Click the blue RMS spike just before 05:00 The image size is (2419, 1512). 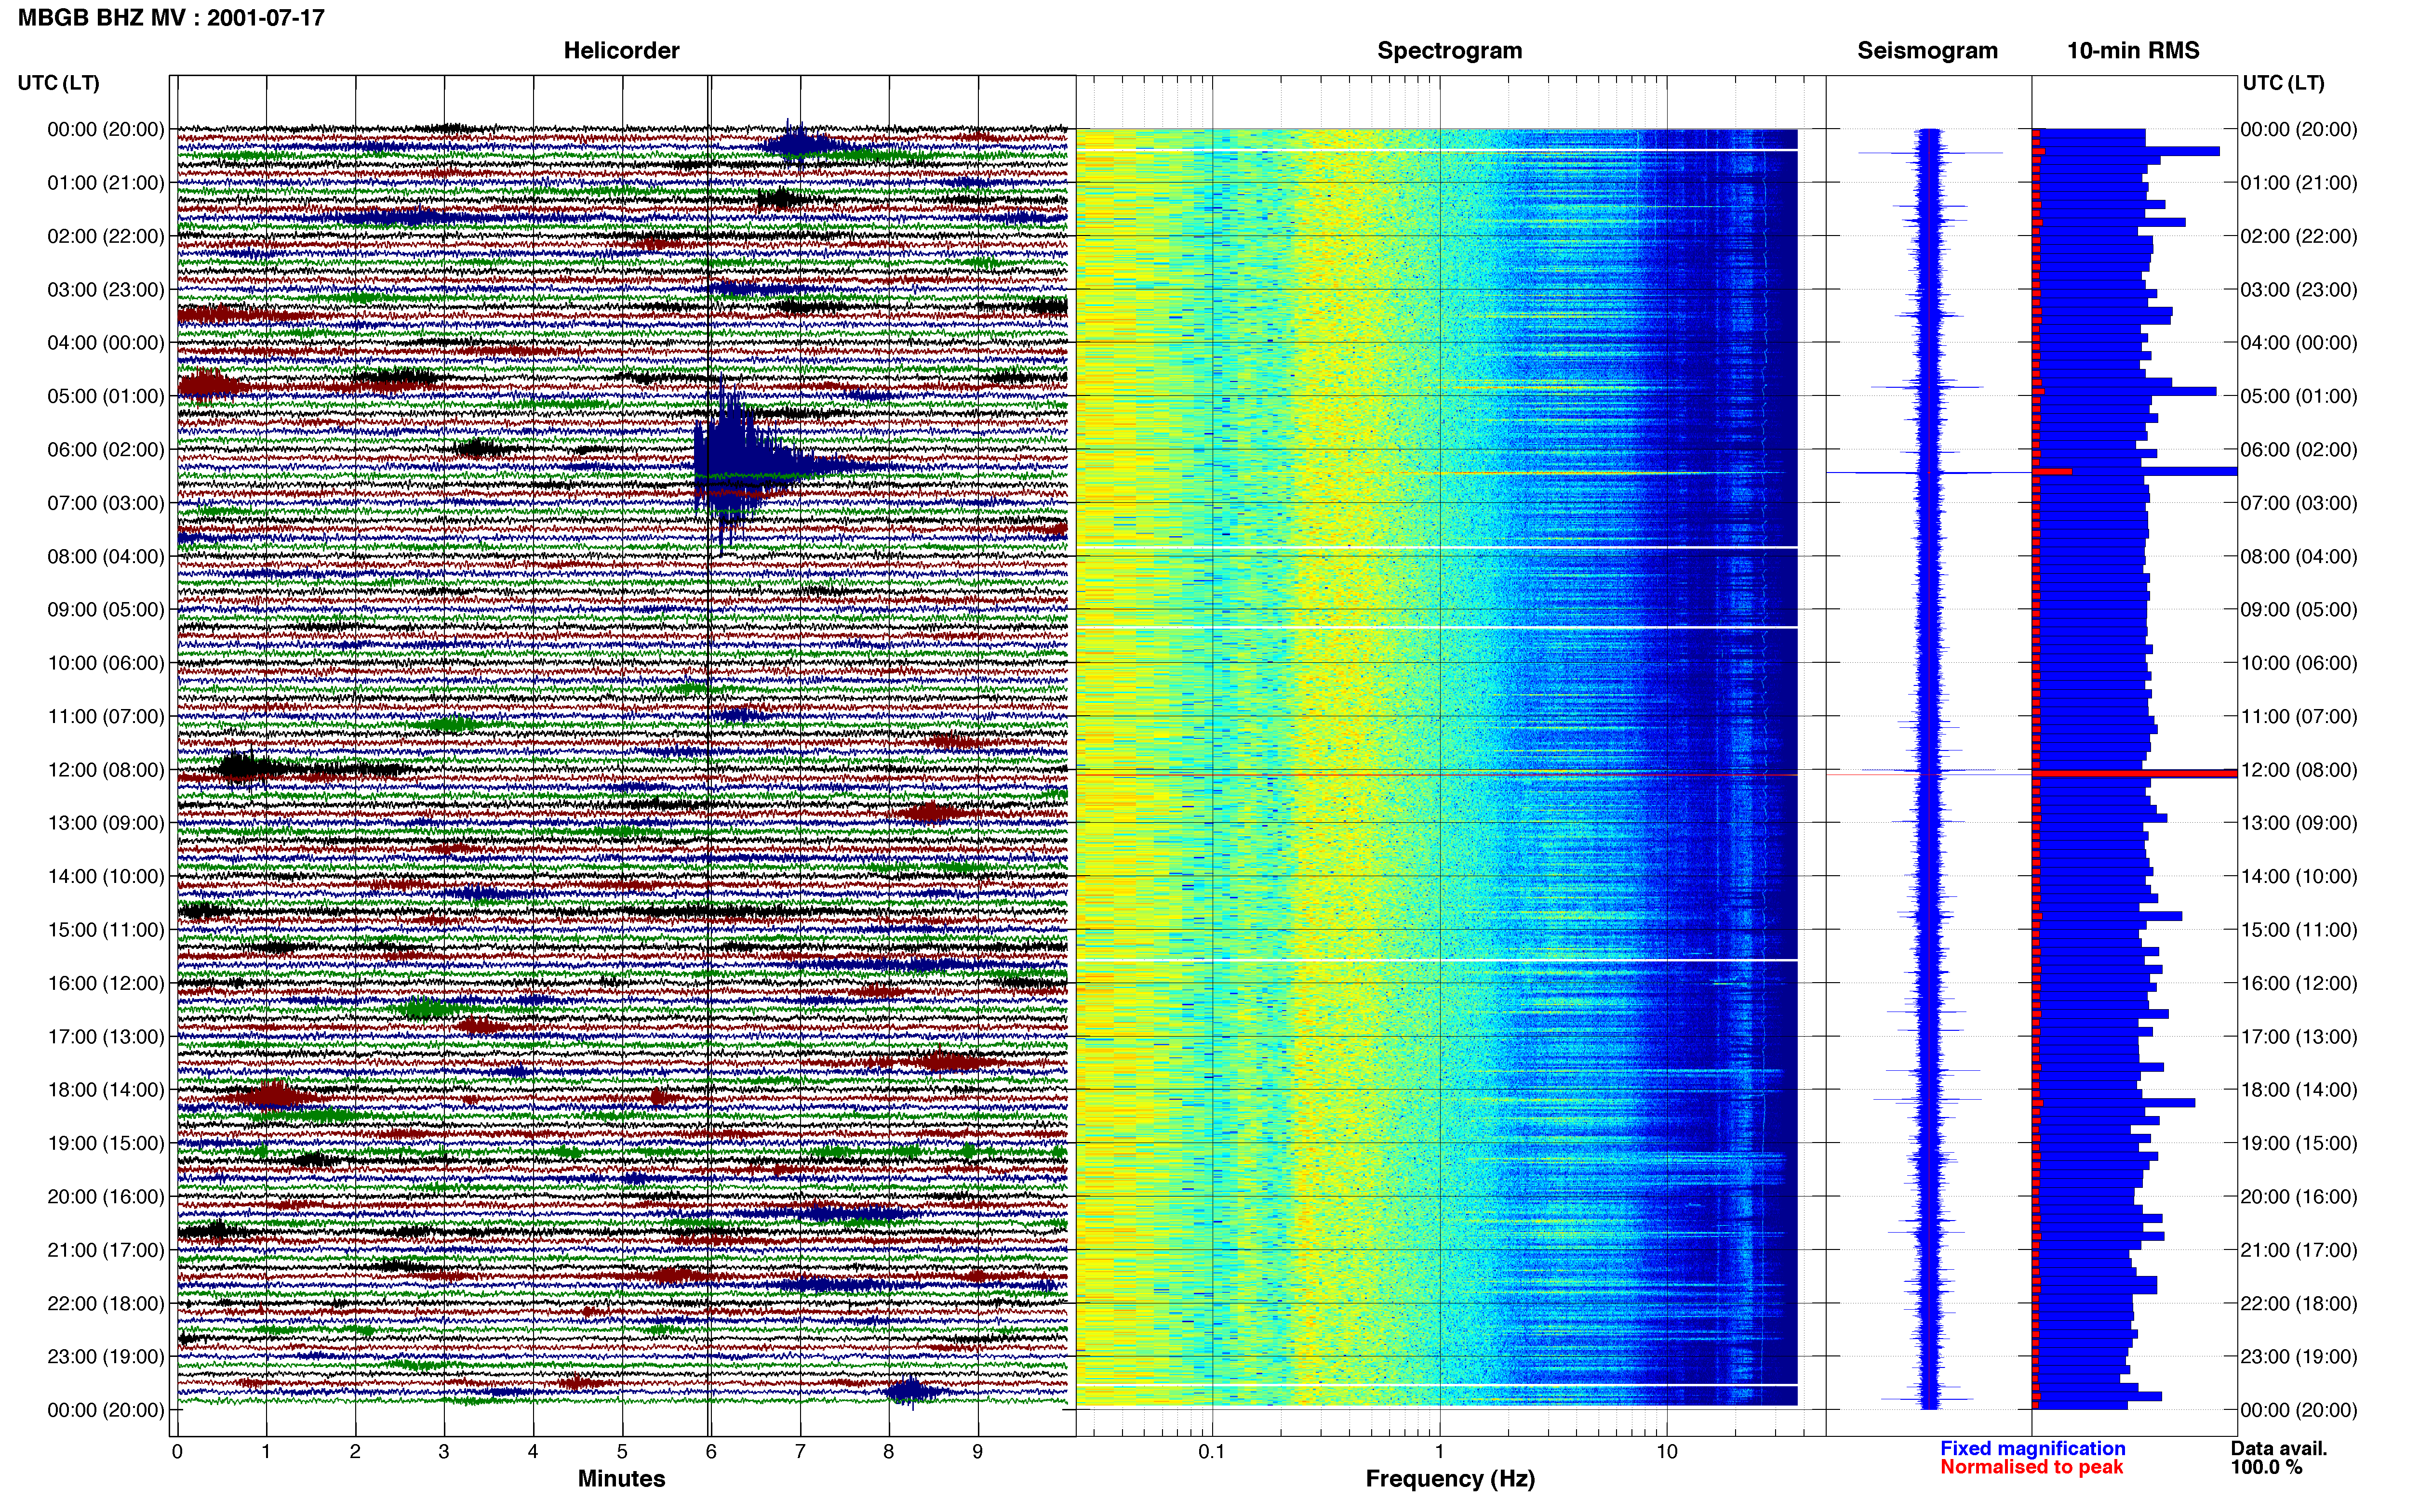point(2125,391)
